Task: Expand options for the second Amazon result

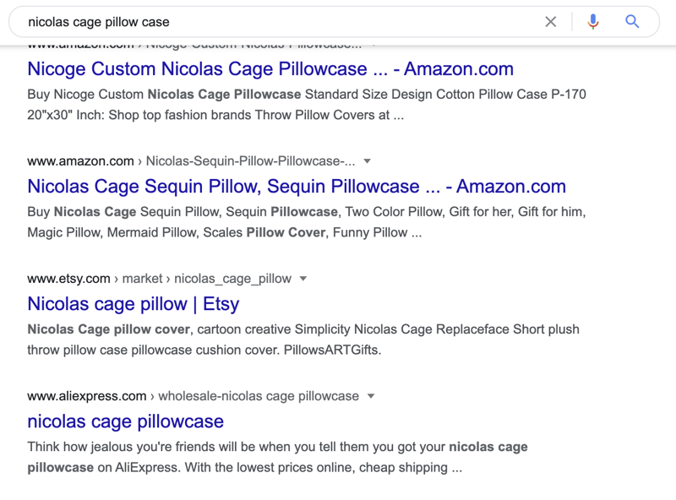Action: point(367,160)
